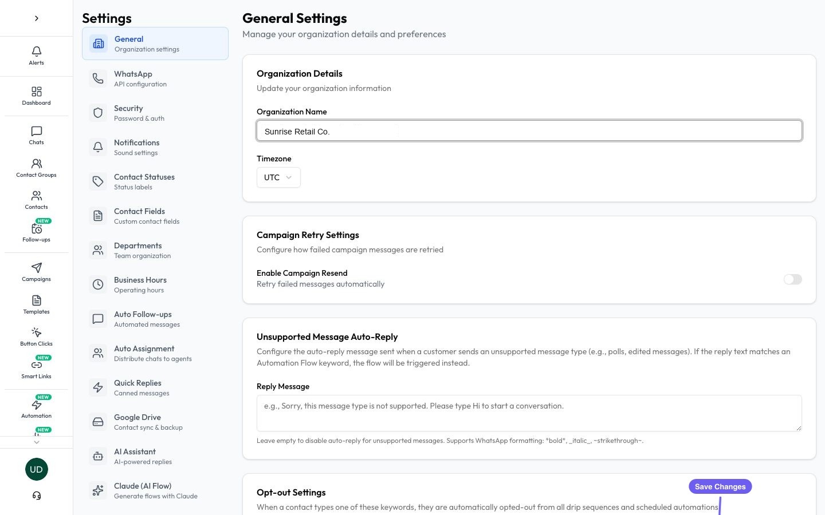825x515 pixels.
Task: Open the UD user avatar
Action: (x=36, y=469)
